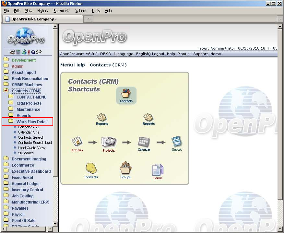
Task: Click the blue Q icon in sidebar
Action: pyautogui.click(x=33, y=52)
